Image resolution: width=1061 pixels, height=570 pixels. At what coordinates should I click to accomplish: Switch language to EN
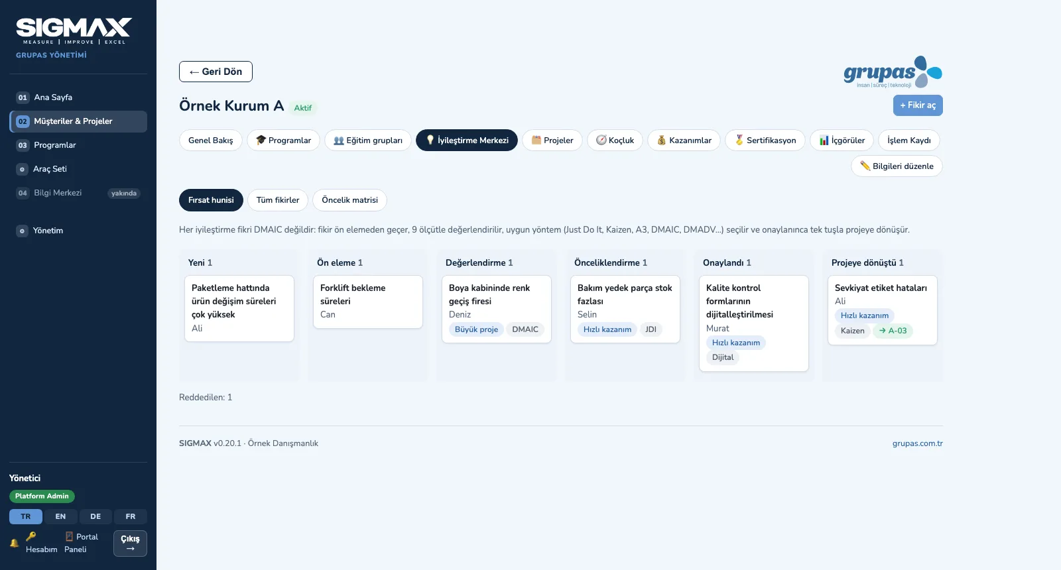[x=60, y=516]
